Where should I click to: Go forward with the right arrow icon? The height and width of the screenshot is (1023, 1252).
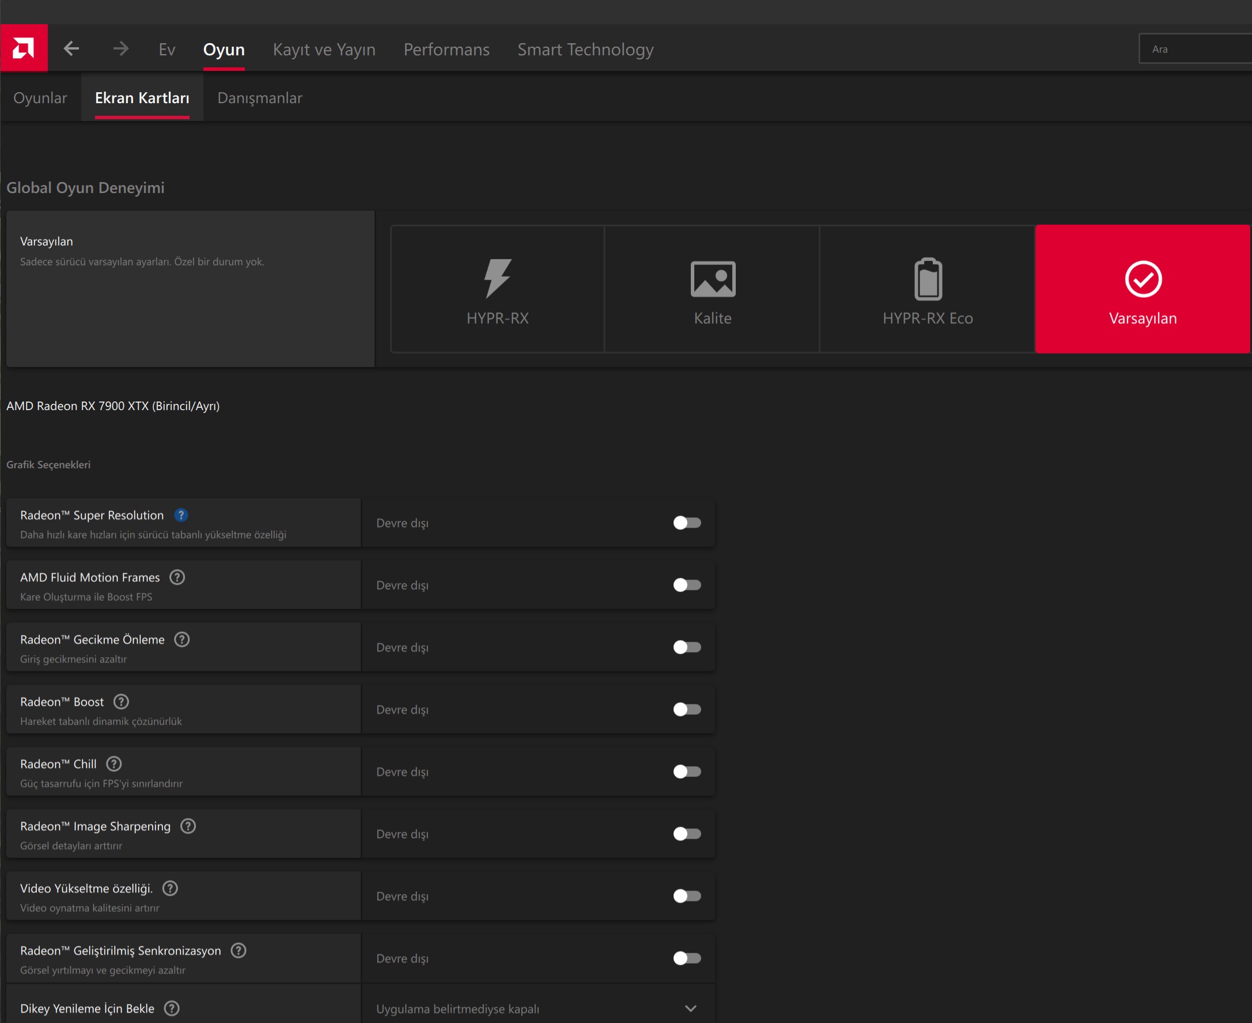[x=120, y=48]
